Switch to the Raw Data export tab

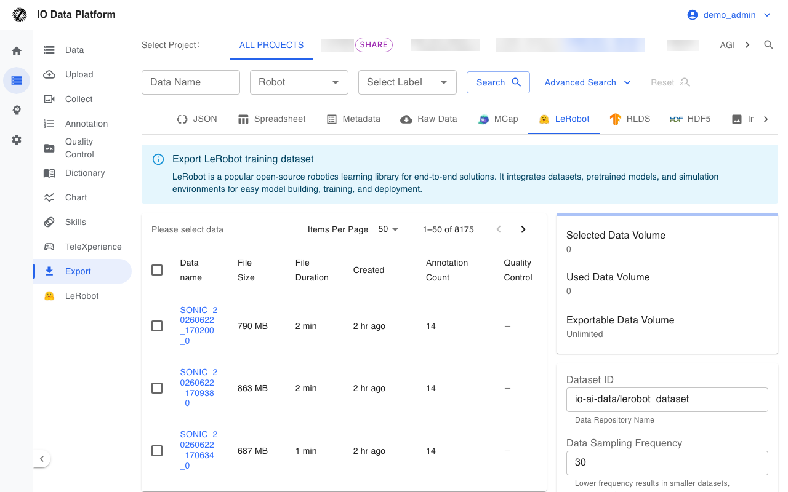coord(428,119)
